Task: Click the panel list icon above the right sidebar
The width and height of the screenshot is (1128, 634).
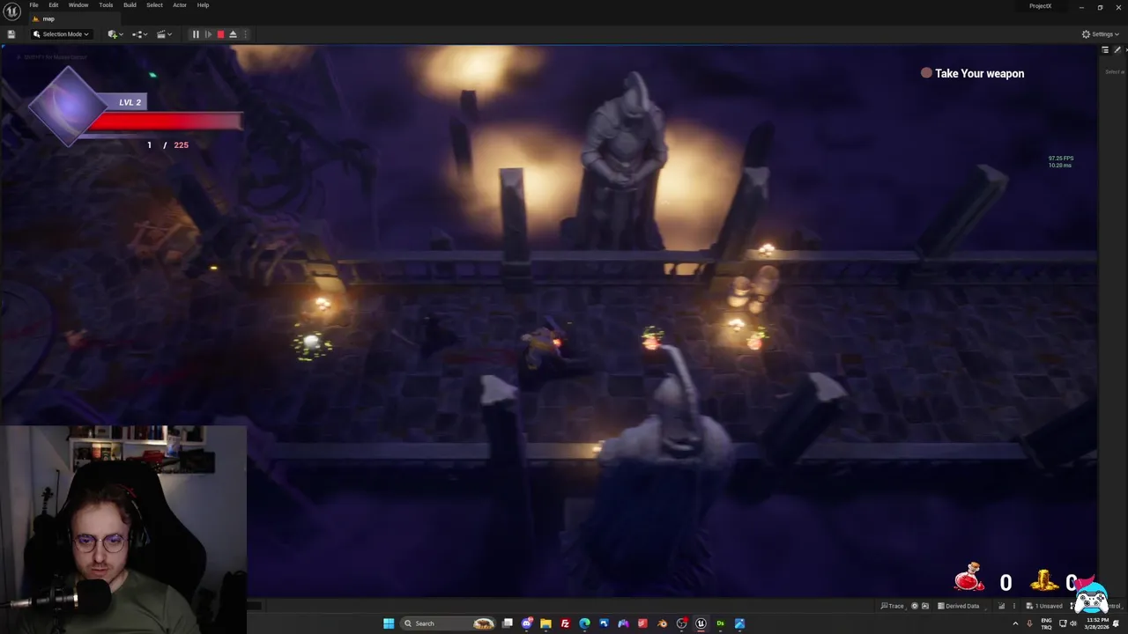Action: point(1105,50)
